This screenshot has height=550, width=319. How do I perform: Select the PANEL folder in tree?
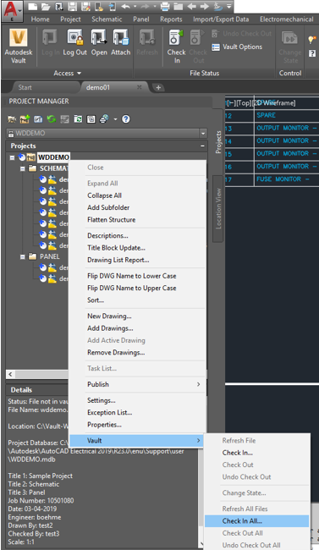point(49,256)
